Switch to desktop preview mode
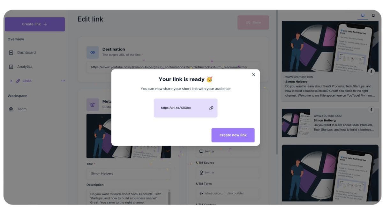The width and height of the screenshot is (383, 215). pos(363,15)
